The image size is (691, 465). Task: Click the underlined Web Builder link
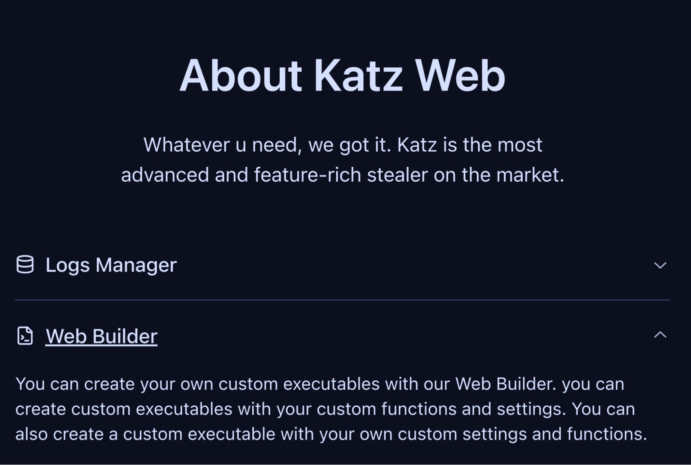pyautogui.click(x=101, y=336)
